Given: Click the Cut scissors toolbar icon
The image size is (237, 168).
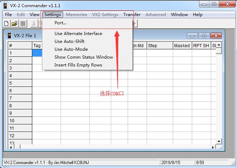Looking at the screenshot, I should (34, 24).
